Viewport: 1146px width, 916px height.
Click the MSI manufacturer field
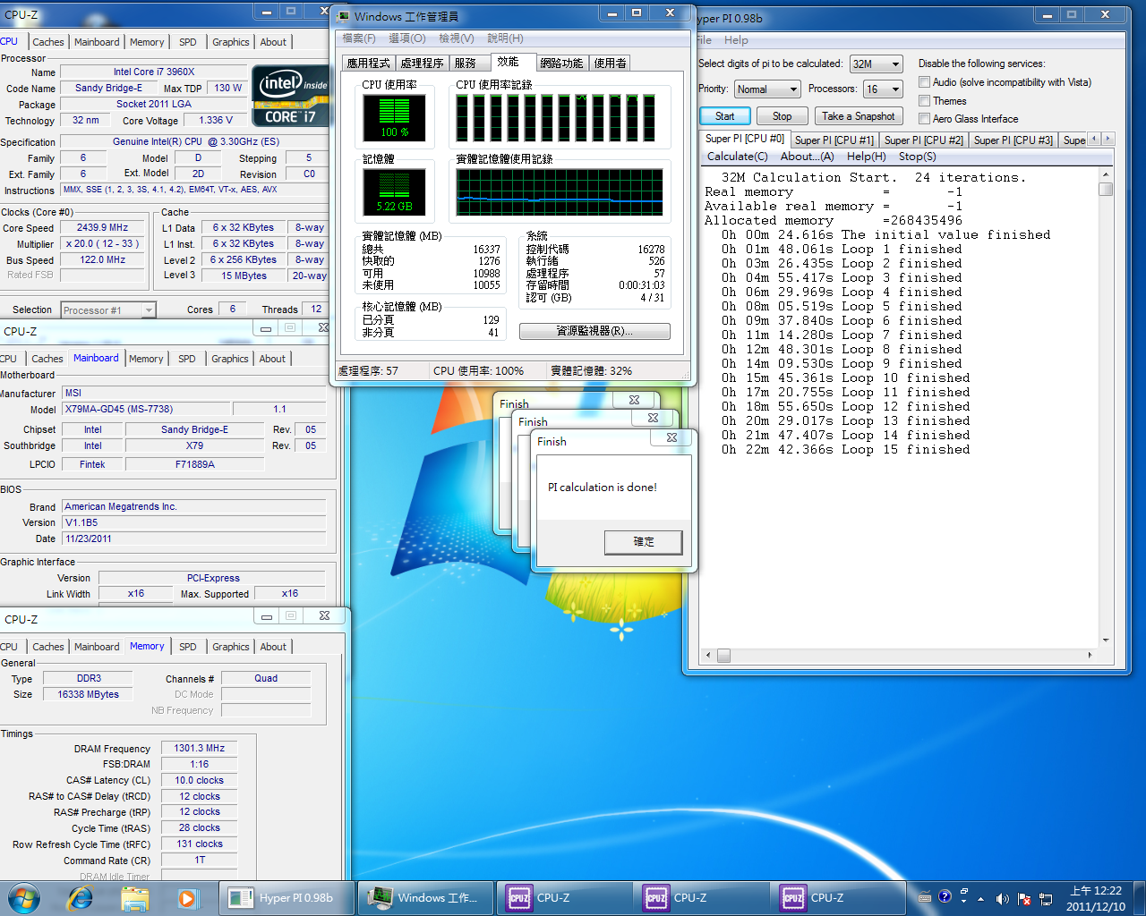click(x=195, y=393)
